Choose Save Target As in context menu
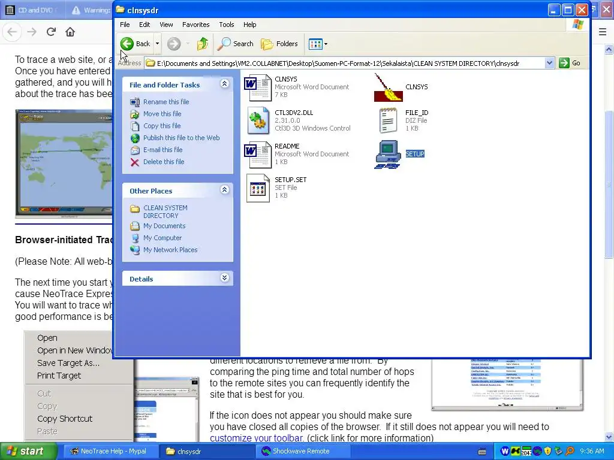Screen dimensions: 614x460 pos(68,363)
